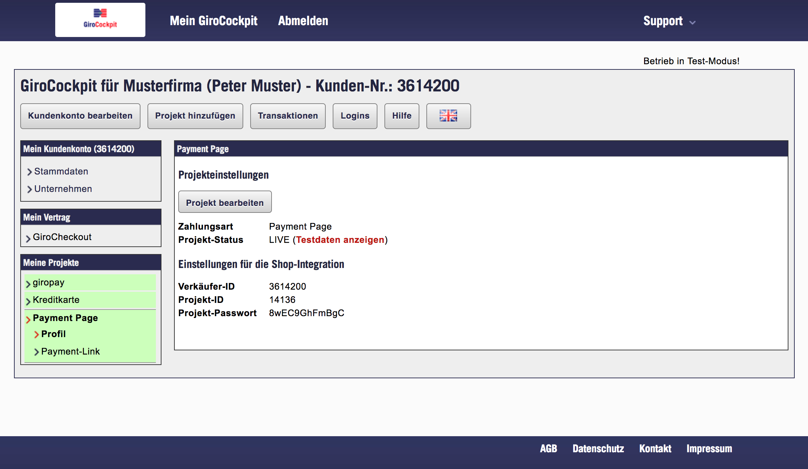
Task: Open Unternehmen sidebar entry
Action: 63,189
